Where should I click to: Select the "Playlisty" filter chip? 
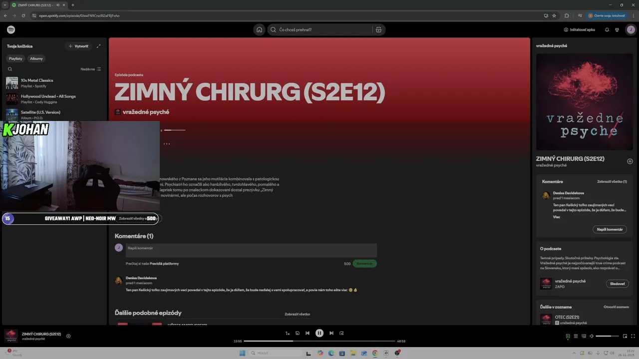(x=15, y=58)
